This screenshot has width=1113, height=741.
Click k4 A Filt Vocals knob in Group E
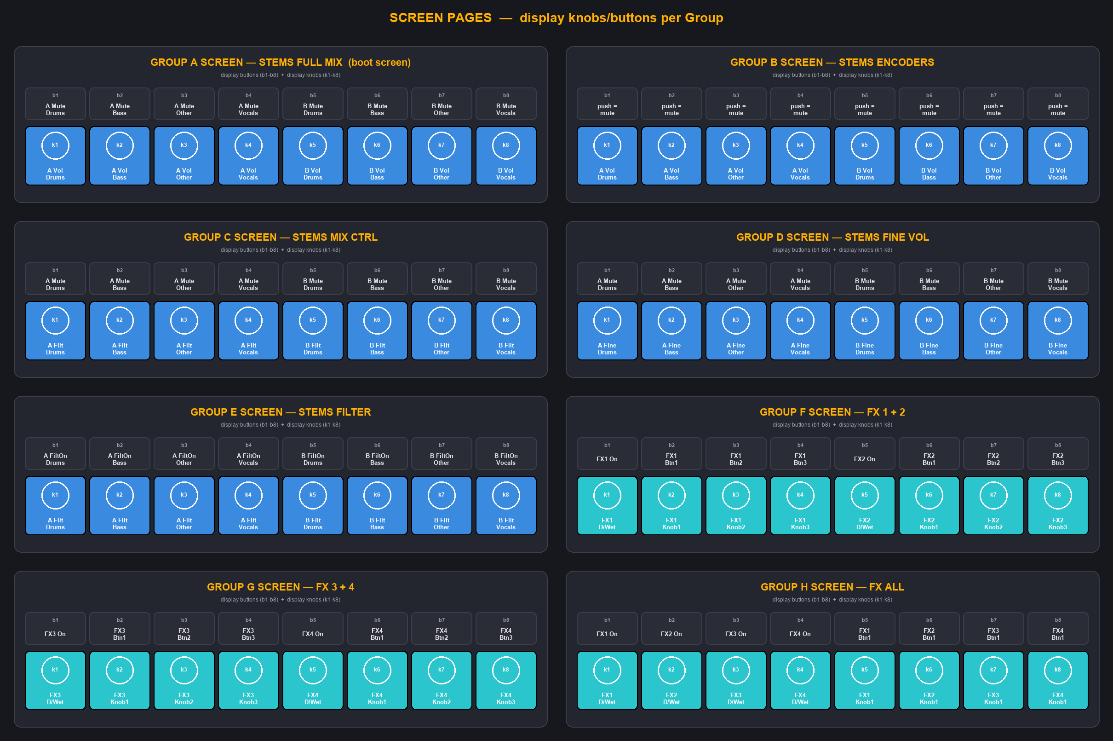(x=248, y=505)
